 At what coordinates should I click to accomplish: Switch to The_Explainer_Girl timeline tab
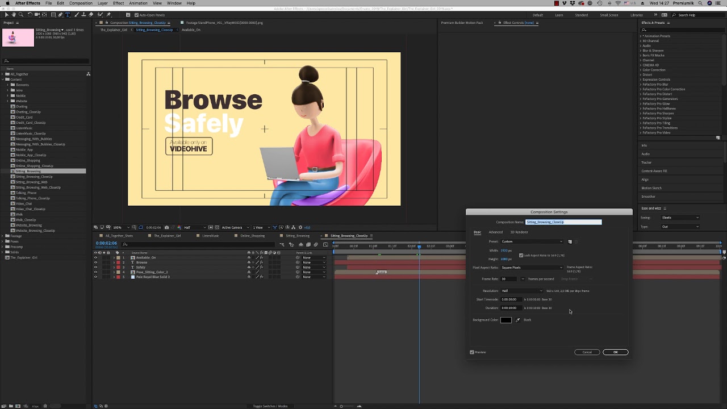click(167, 236)
